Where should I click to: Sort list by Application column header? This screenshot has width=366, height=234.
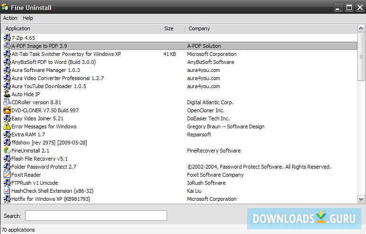point(81,28)
